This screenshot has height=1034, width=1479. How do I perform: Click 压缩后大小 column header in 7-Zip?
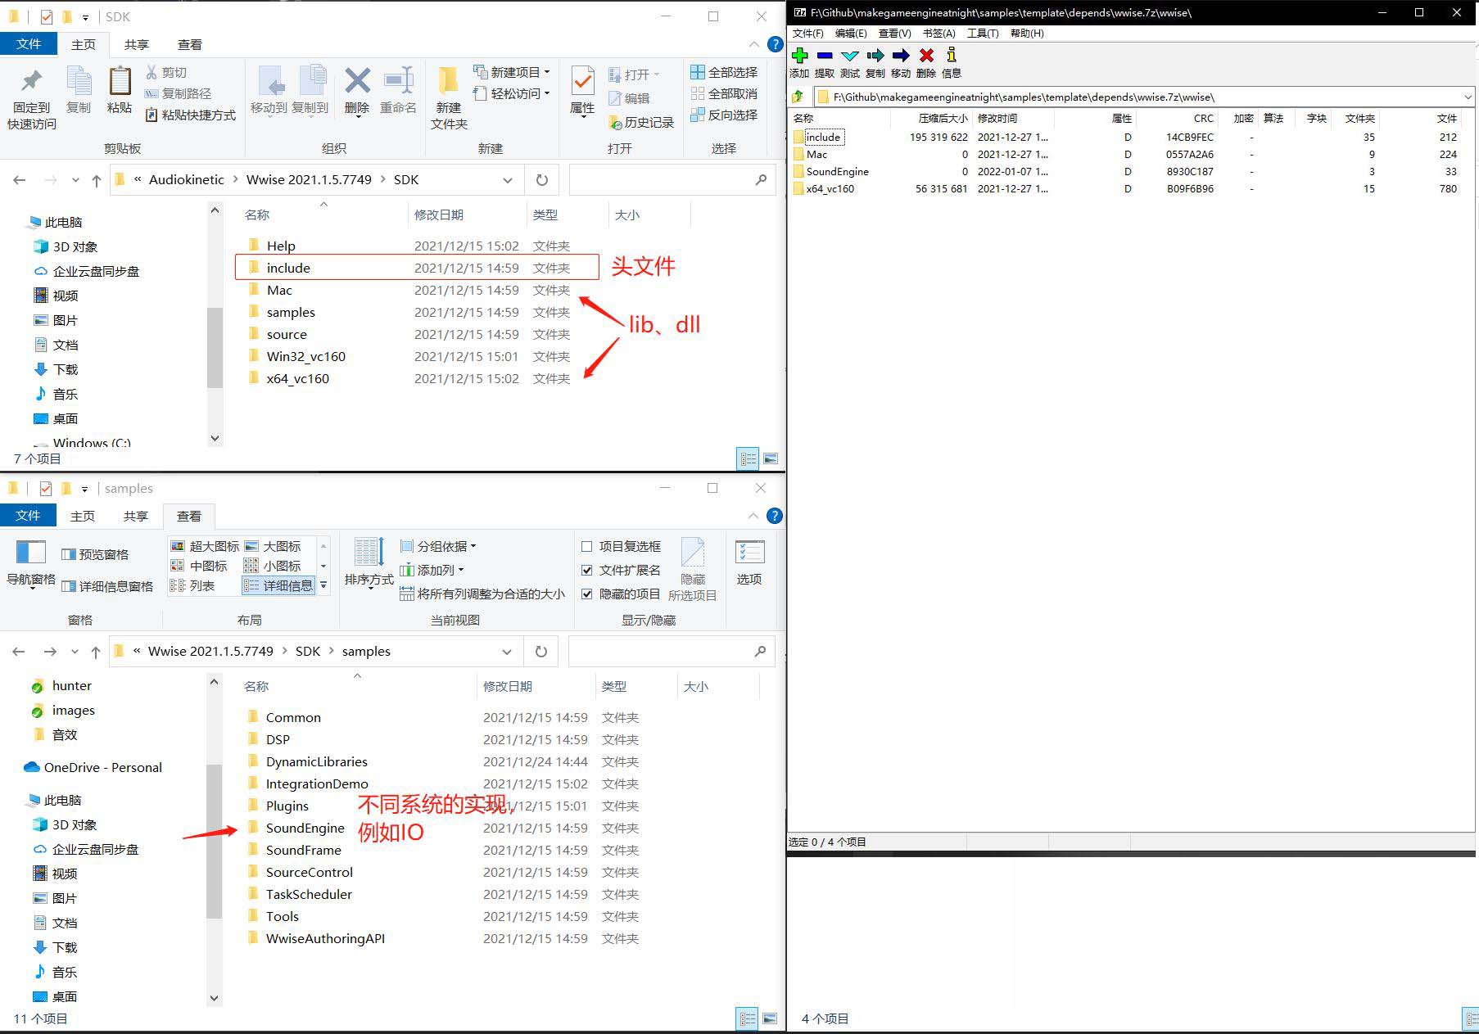tap(942, 119)
